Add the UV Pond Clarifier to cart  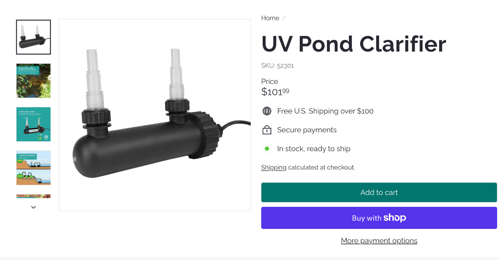coord(379,192)
